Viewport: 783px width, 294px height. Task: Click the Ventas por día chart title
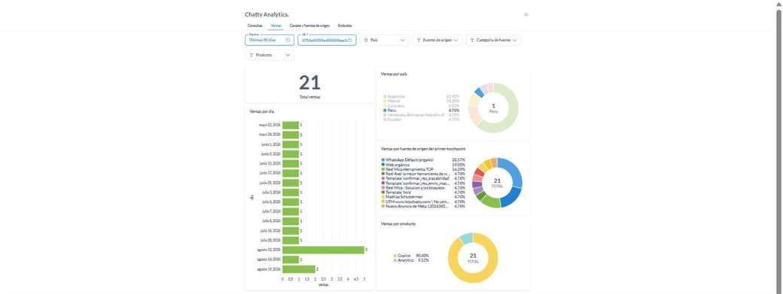262,111
